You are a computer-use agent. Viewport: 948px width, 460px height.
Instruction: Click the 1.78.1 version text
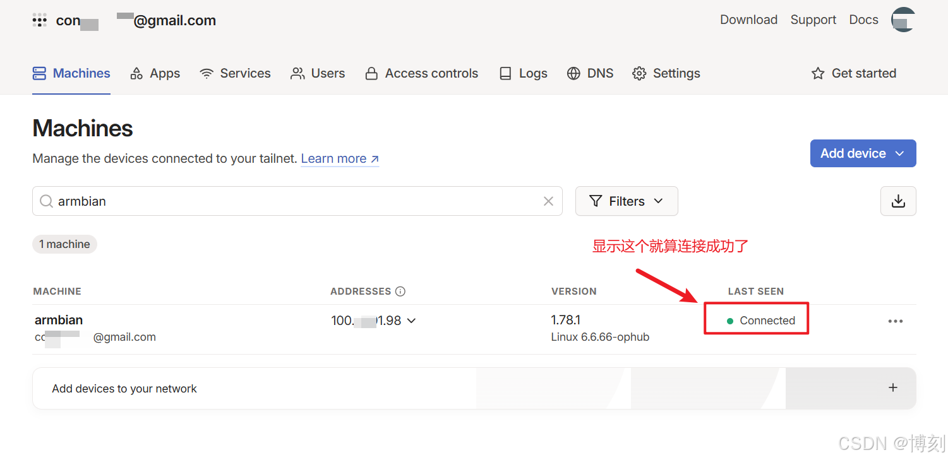[565, 320]
